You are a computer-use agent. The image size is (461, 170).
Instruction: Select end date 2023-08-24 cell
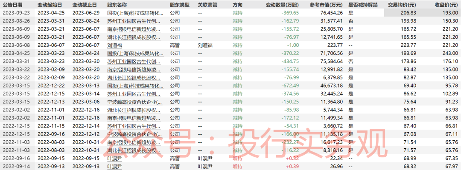(86, 21)
